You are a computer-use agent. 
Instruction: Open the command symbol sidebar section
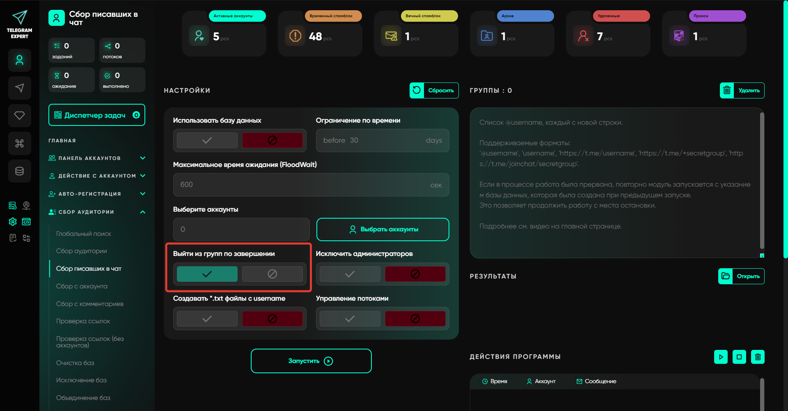(x=19, y=143)
